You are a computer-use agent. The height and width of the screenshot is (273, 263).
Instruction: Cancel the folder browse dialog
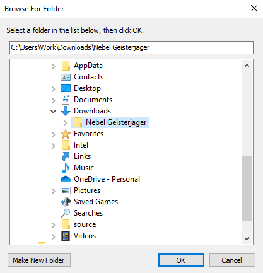pyautogui.click(x=232, y=260)
